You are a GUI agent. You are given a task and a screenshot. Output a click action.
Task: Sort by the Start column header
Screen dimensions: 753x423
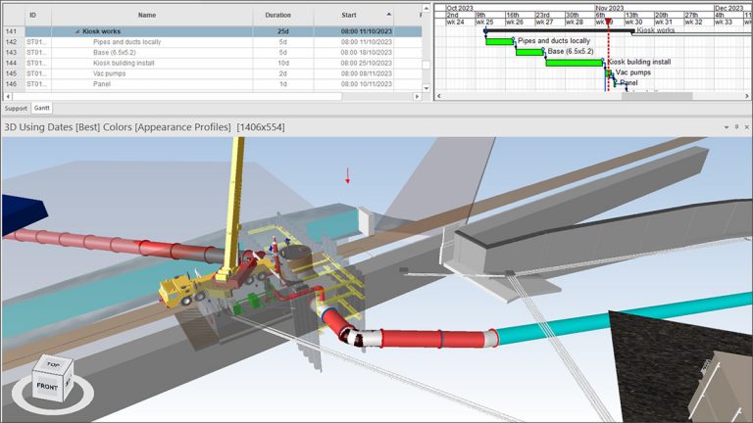point(349,16)
